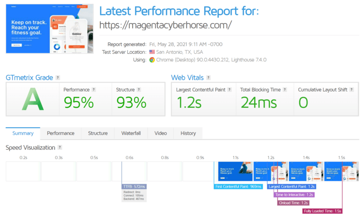Open help icon next to Largest Contentful Paint
Image resolution: width=362 pixels, height=218 pixels.
tap(229, 90)
